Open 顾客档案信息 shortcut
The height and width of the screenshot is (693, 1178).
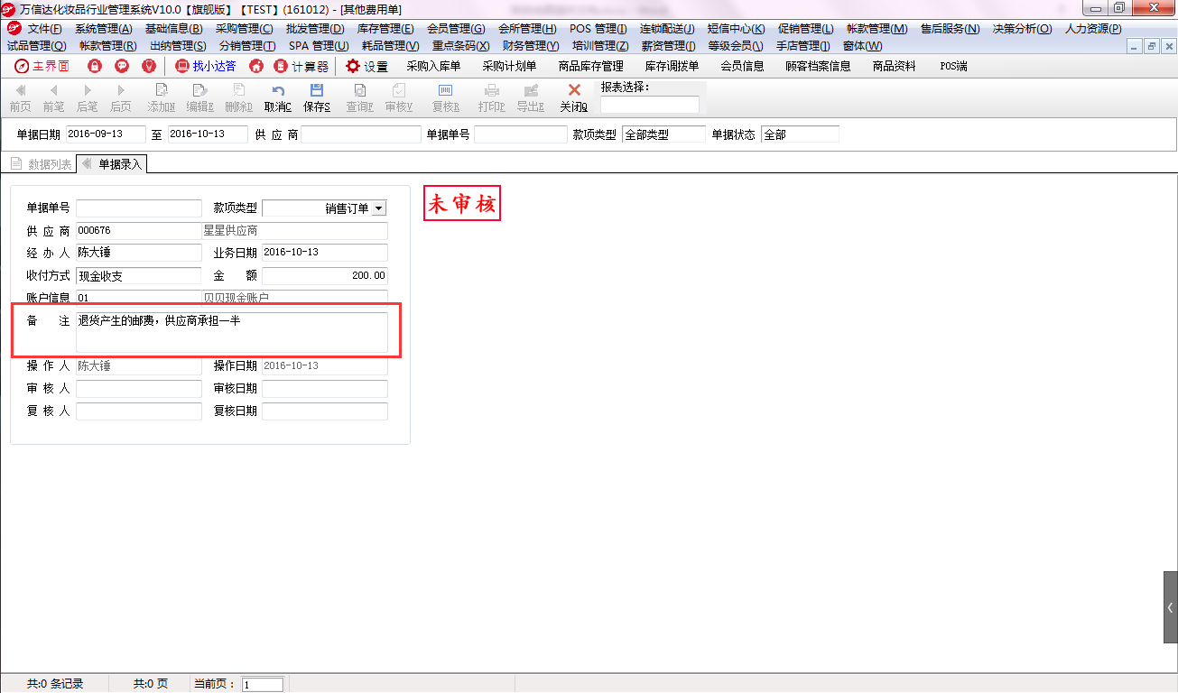[x=818, y=66]
